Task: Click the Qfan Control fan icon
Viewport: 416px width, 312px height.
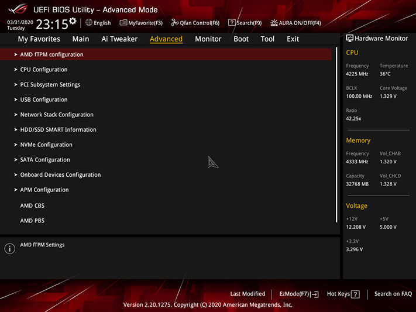Action: (x=175, y=23)
